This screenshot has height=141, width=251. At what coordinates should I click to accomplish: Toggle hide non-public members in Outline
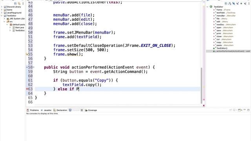241,4
